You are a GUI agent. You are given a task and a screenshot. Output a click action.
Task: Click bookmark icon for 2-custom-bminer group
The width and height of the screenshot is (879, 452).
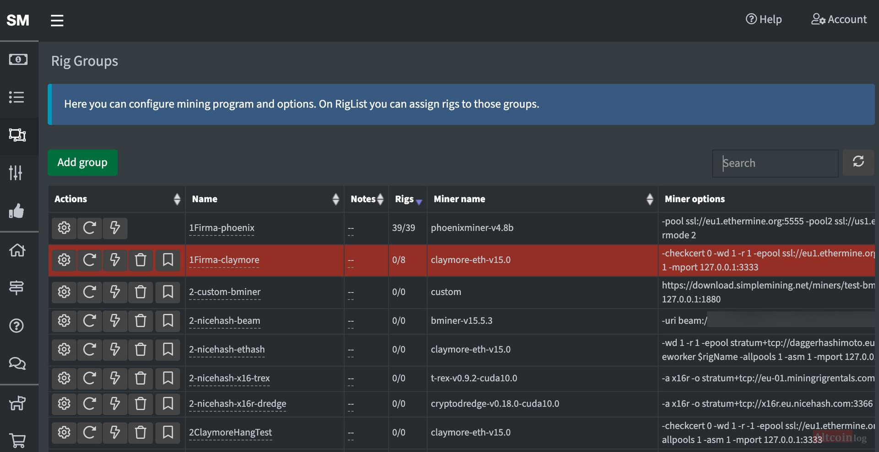point(168,292)
